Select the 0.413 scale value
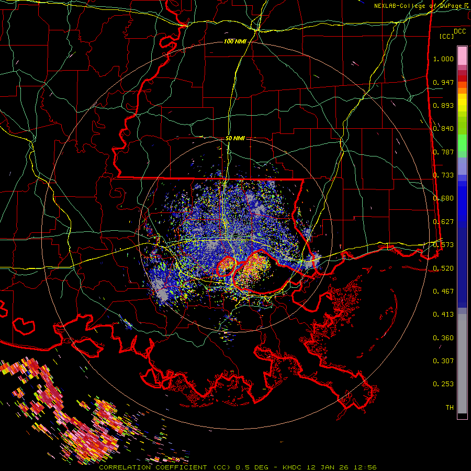 tap(443, 315)
